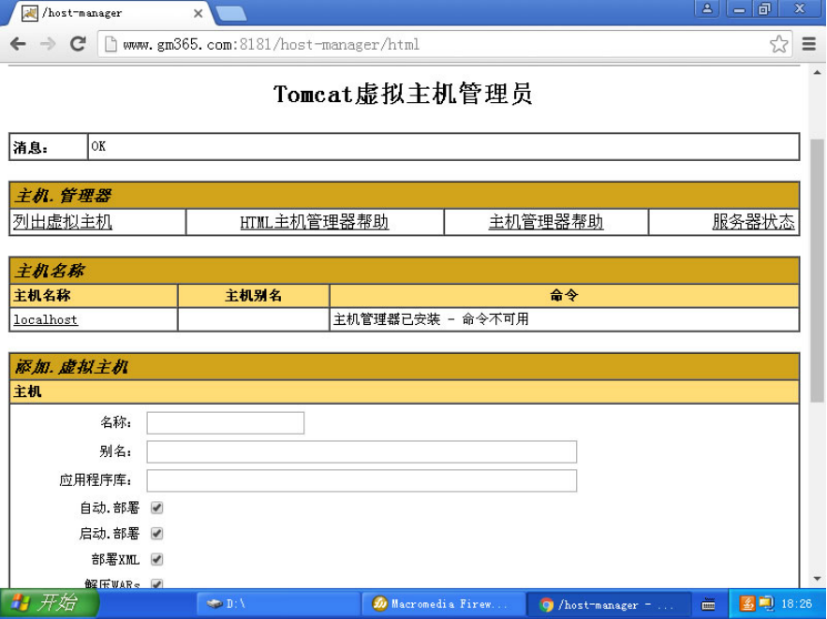
Task: Reload the host-manager page
Action: [x=78, y=44]
